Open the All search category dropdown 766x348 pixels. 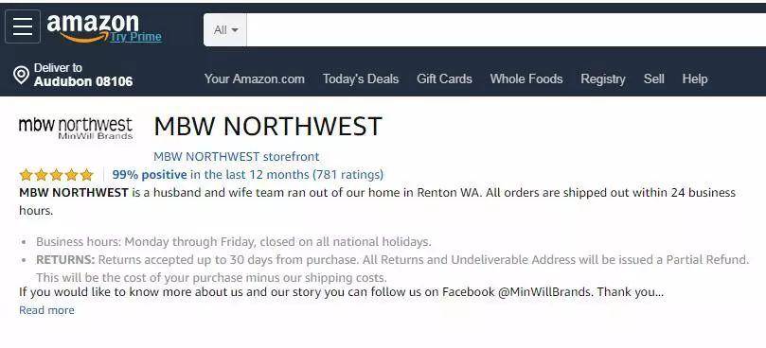tap(225, 29)
